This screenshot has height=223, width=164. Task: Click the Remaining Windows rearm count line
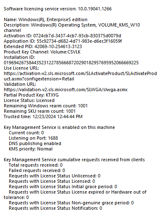(x=45, y=106)
